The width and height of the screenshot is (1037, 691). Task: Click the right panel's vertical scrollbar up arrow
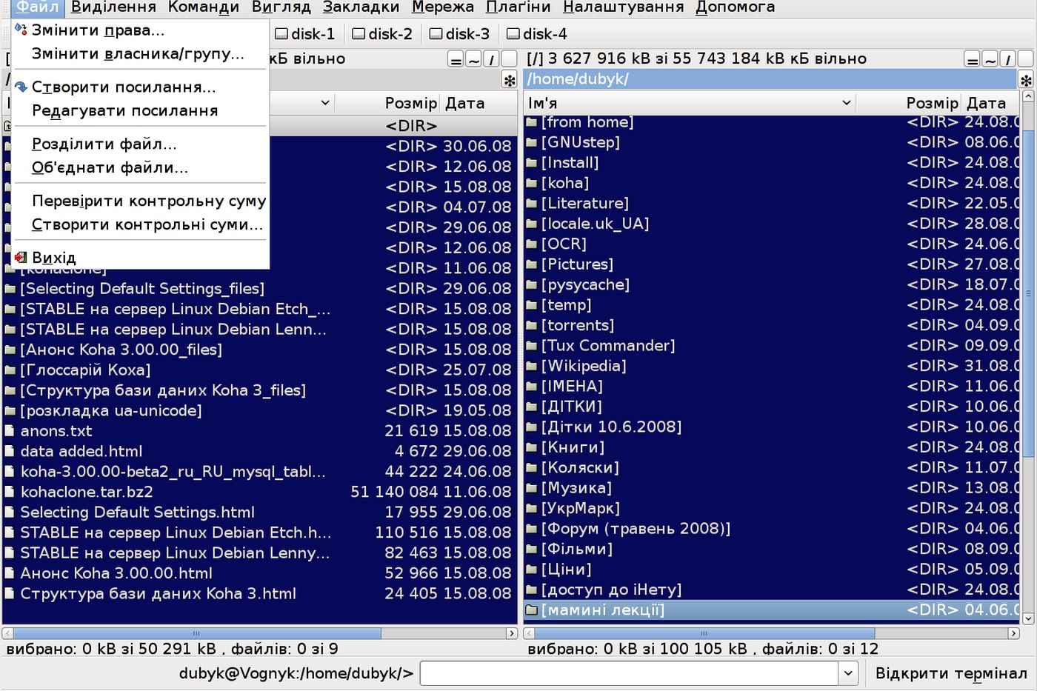pos(1028,96)
